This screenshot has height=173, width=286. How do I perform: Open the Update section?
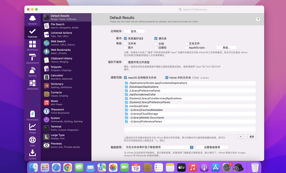[33, 154]
